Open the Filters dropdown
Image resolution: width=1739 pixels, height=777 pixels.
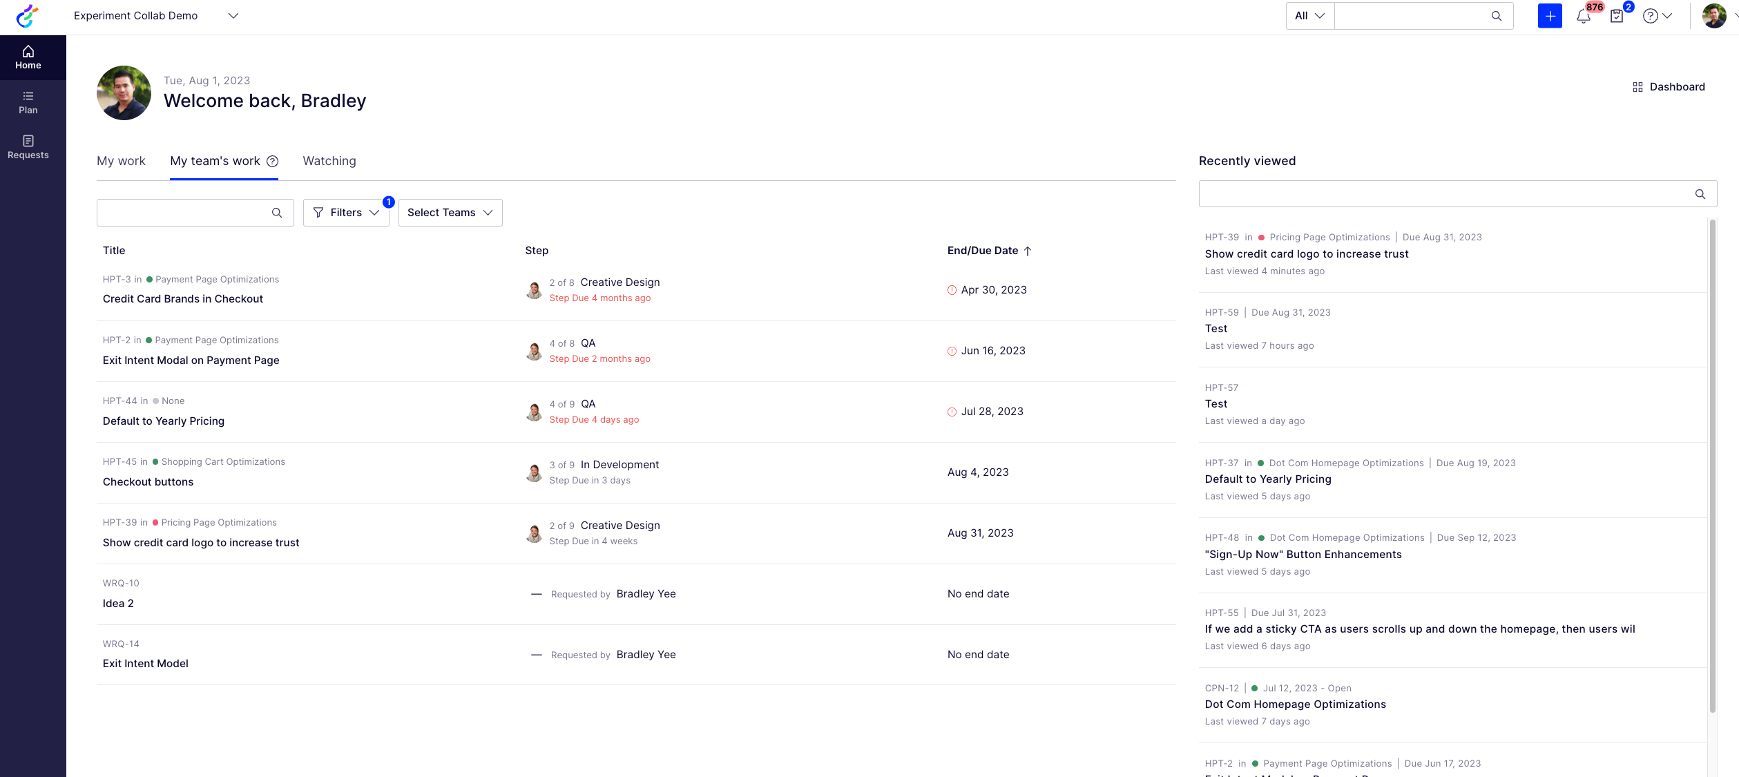pos(346,213)
